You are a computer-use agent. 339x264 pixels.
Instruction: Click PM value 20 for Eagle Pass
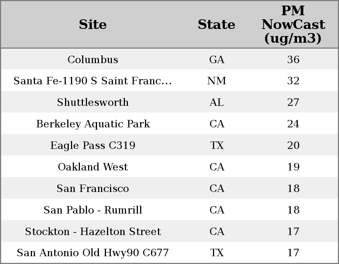pos(293,146)
